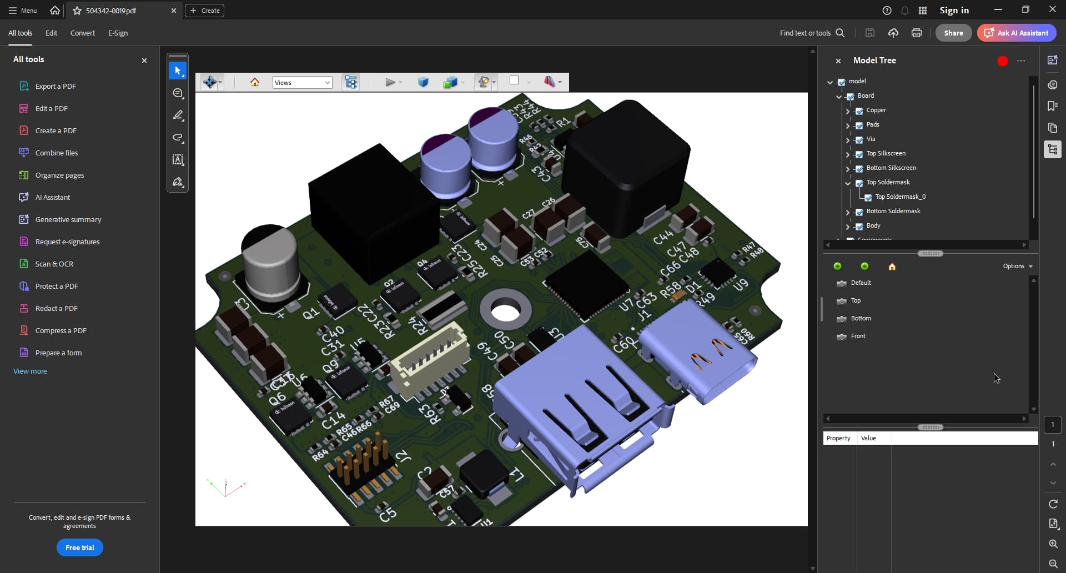Viewport: 1066px width, 573px height.
Task: Uncheck the Body checkbox in Model Tree
Action: (859, 227)
